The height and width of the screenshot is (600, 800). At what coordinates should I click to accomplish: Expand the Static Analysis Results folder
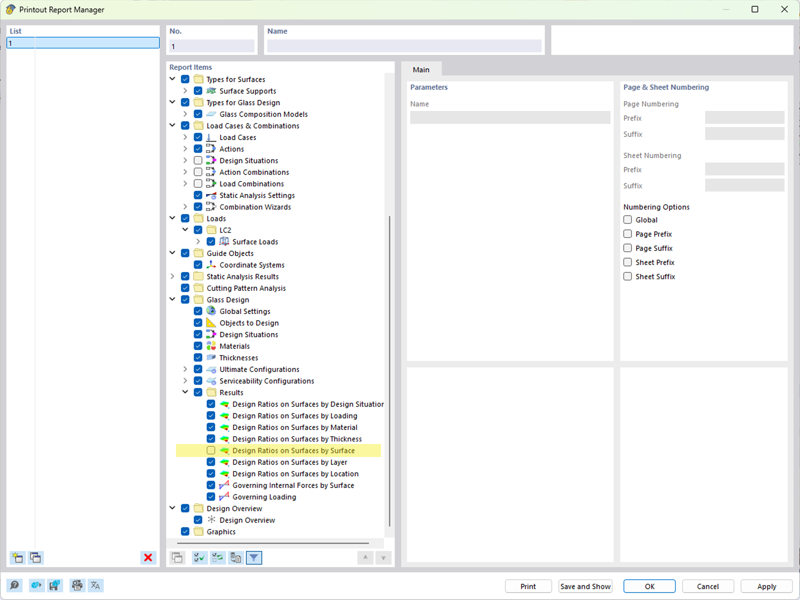pos(172,276)
